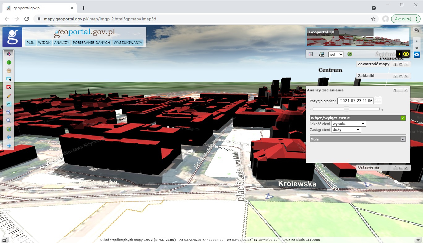Expand the Zawartość mapy panel
The height and width of the screenshot is (243, 423).
tap(401, 64)
